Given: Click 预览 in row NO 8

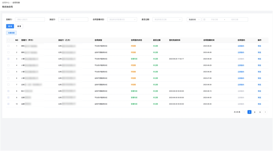Looking at the screenshot, I should 259,91.
